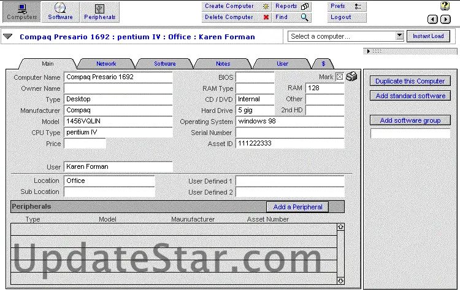460x291 pixels.
Task: Click the User Defined 2 field
Action: (290, 192)
